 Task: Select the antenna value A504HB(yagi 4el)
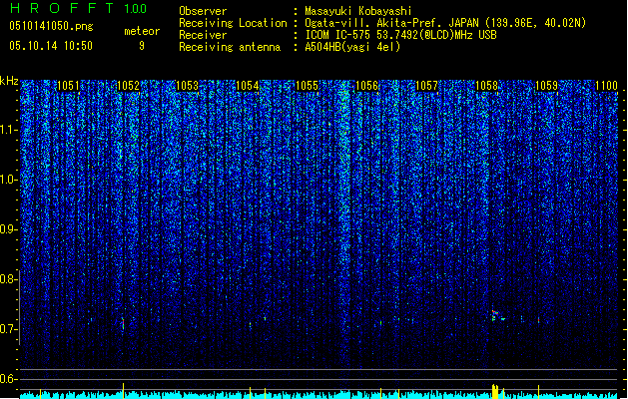click(x=352, y=47)
